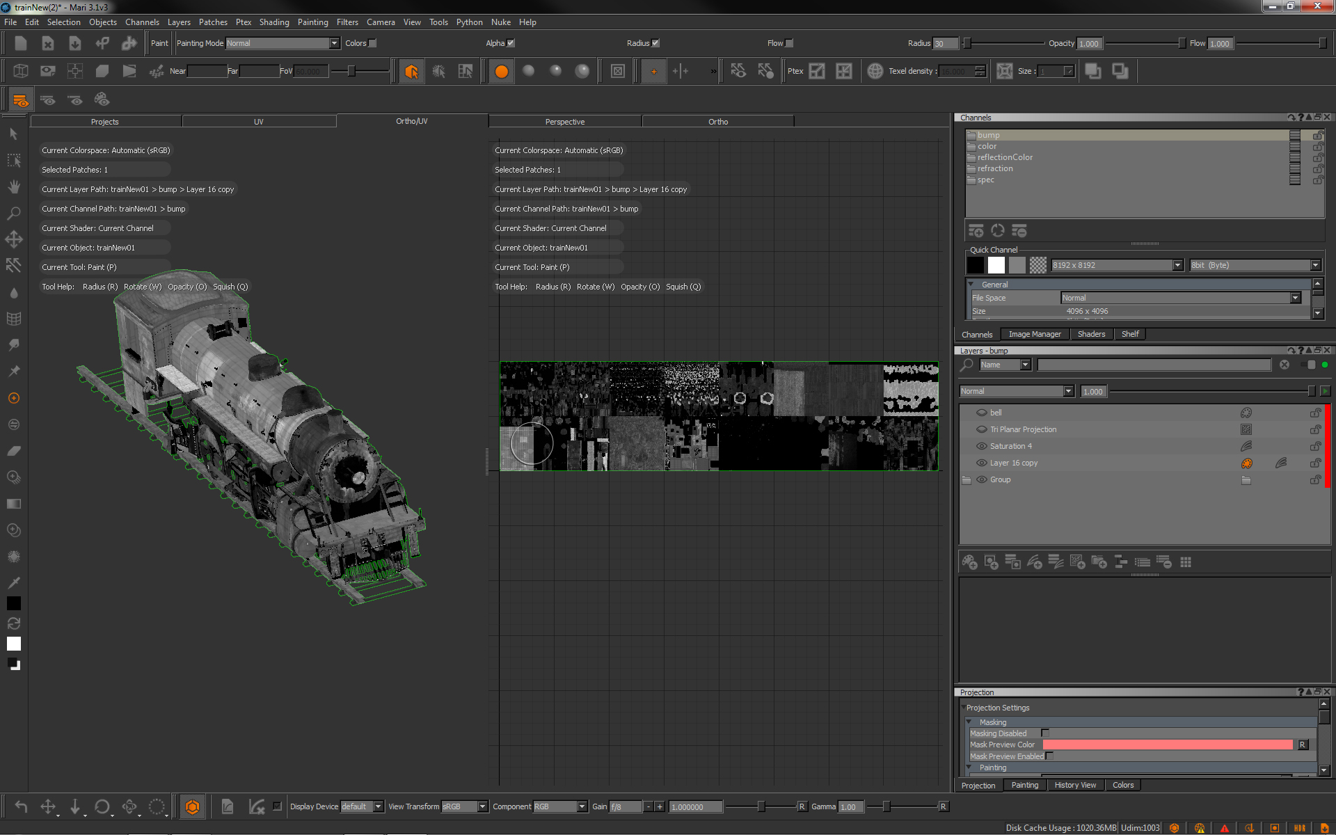Viewport: 1336px width, 835px height.
Task: Click the black Quick Channel swatch
Action: pos(976,265)
